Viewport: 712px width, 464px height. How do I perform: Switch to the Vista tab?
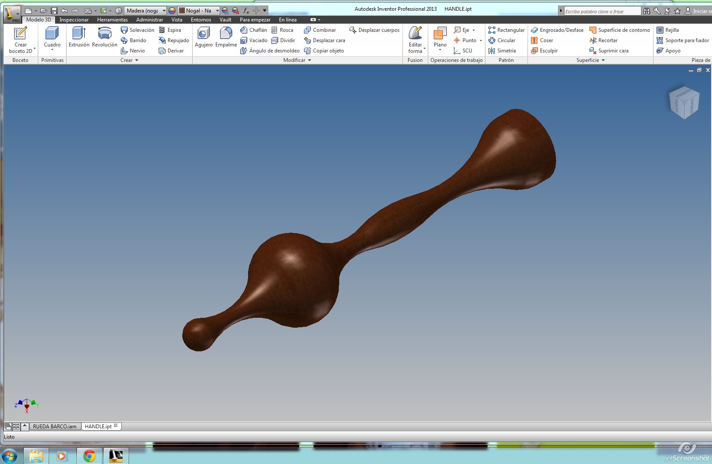177,20
